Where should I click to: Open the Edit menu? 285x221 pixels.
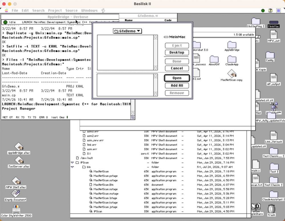coord(25,11)
